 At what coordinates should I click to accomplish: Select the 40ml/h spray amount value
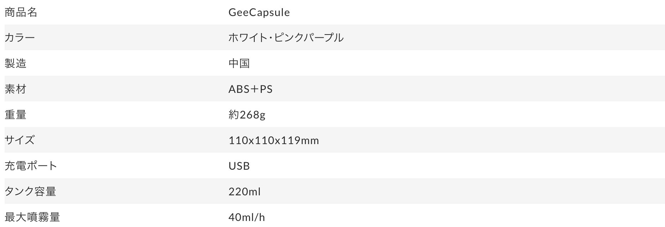pyautogui.click(x=247, y=217)
